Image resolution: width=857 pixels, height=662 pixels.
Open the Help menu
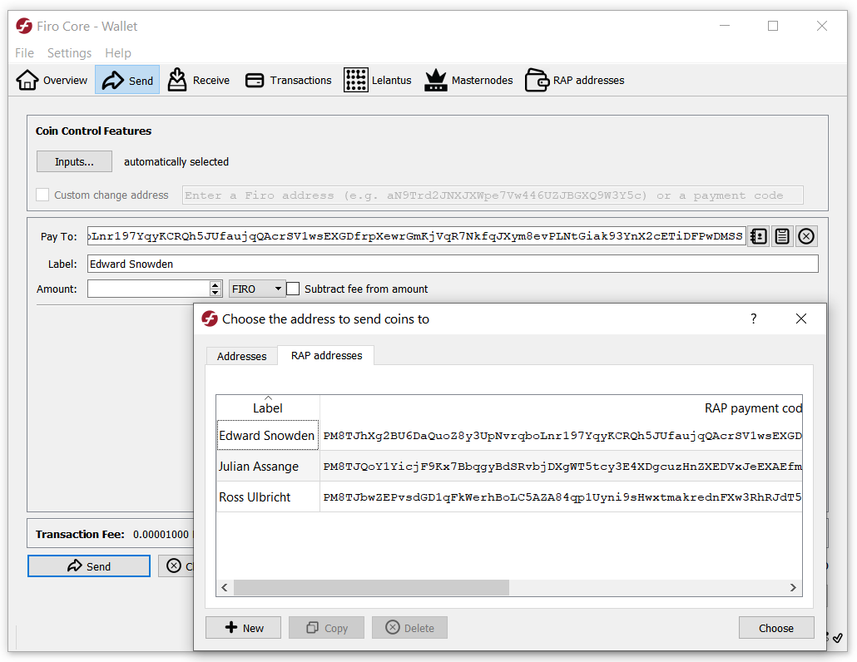click(118, 53)
